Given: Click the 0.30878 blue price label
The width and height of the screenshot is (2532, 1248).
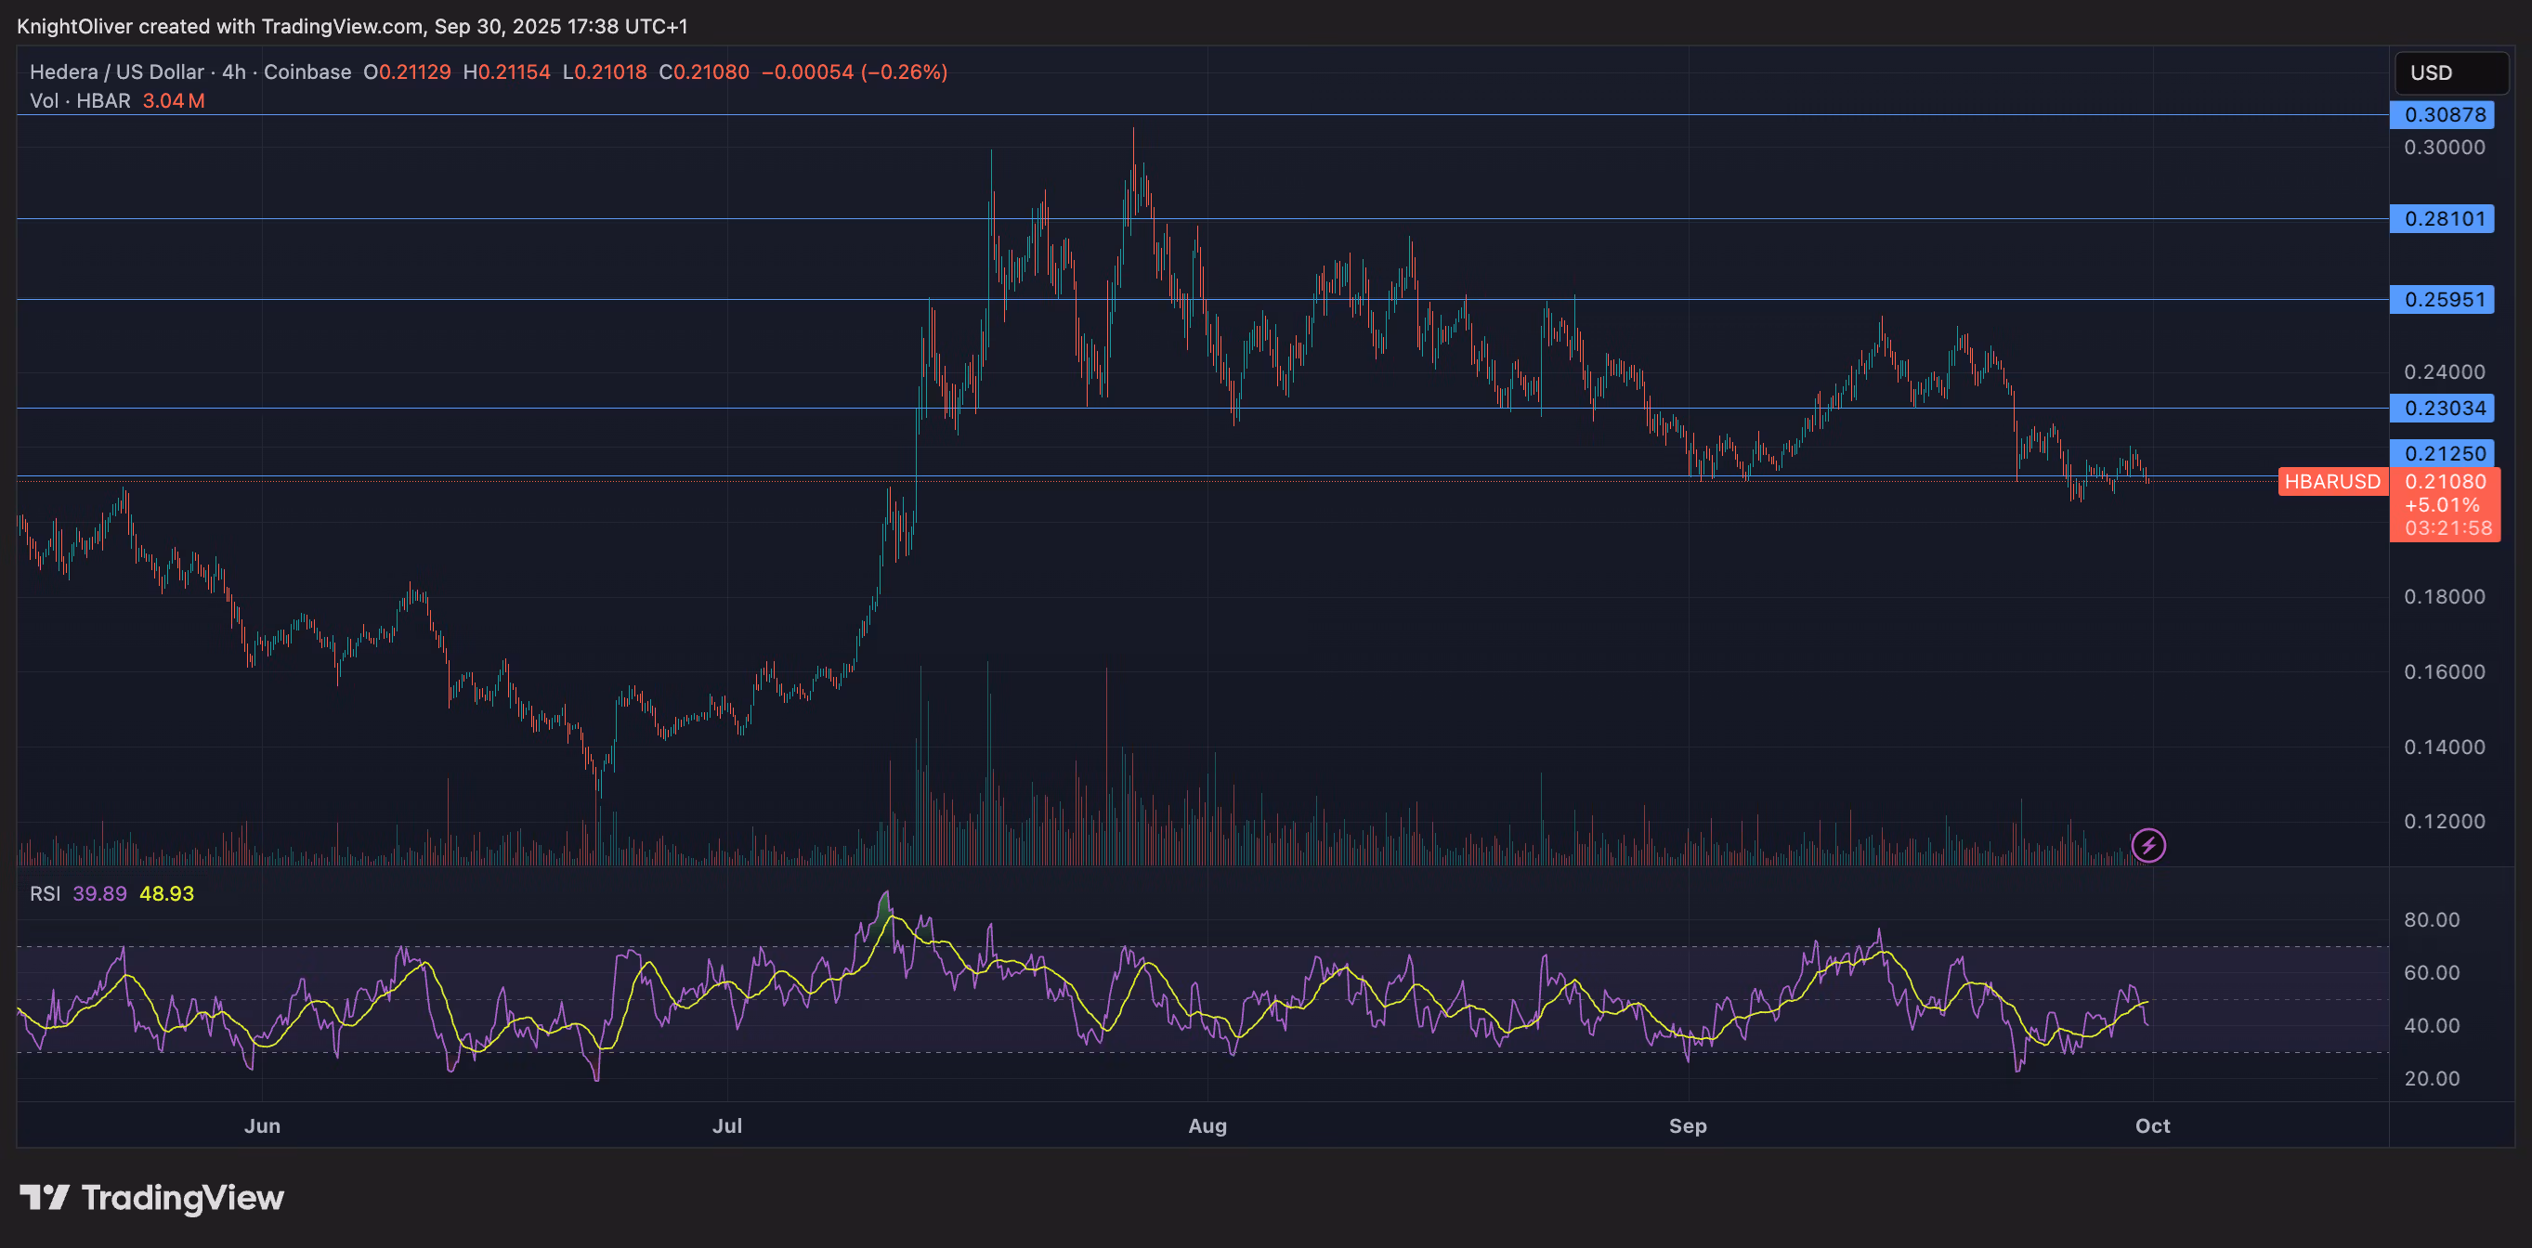Looking at the screenshot, I should [2443, 115].
